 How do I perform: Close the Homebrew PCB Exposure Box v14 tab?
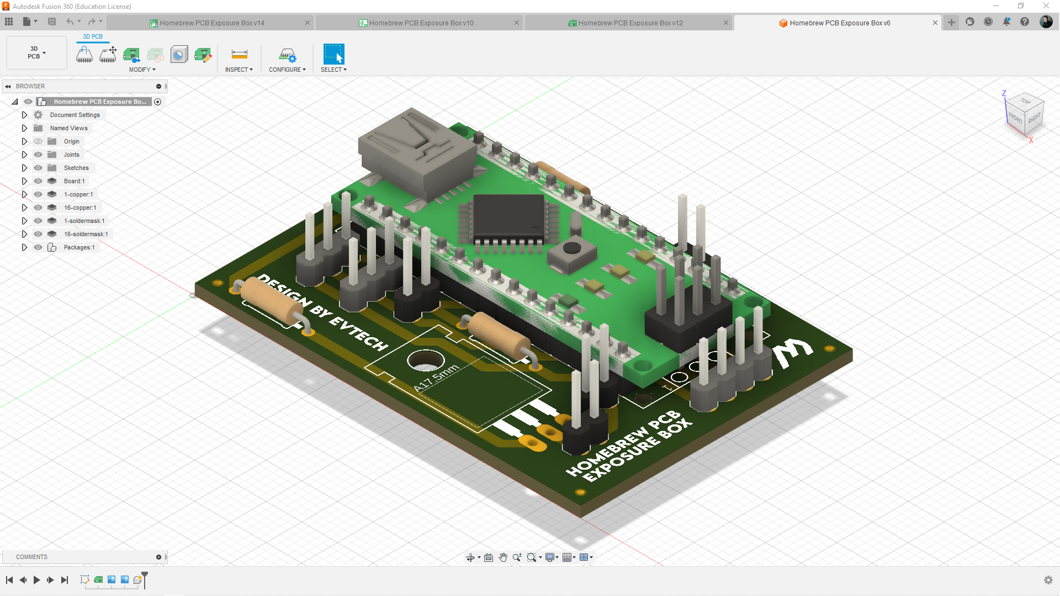pos(308,23)
